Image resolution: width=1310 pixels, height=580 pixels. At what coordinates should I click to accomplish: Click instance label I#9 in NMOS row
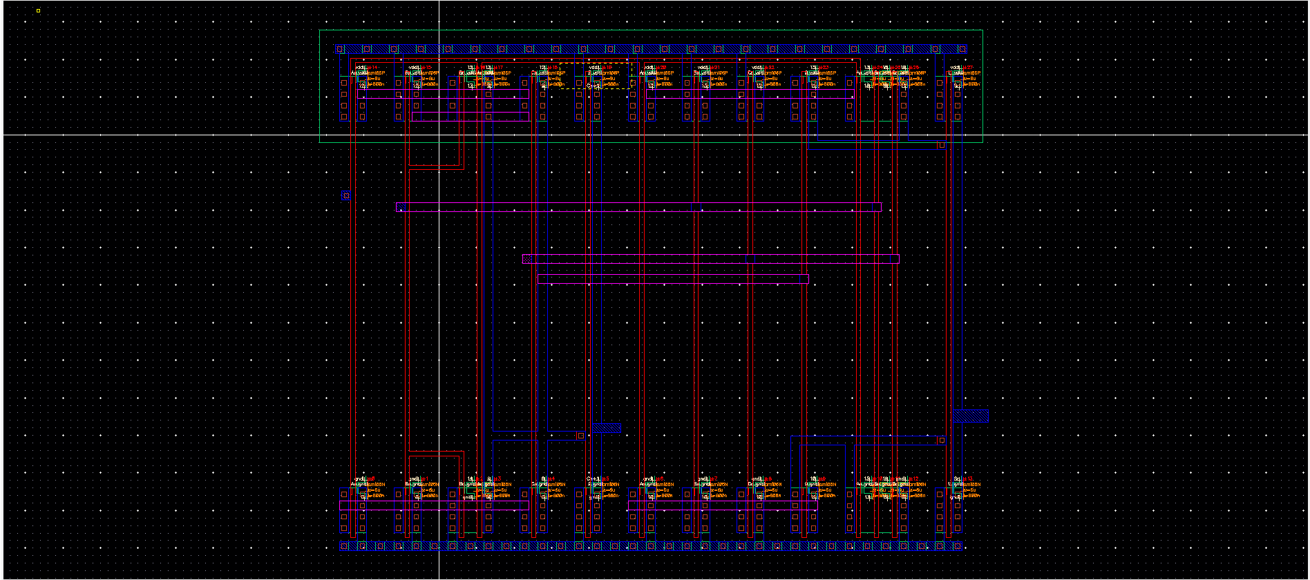click(822, 478)
